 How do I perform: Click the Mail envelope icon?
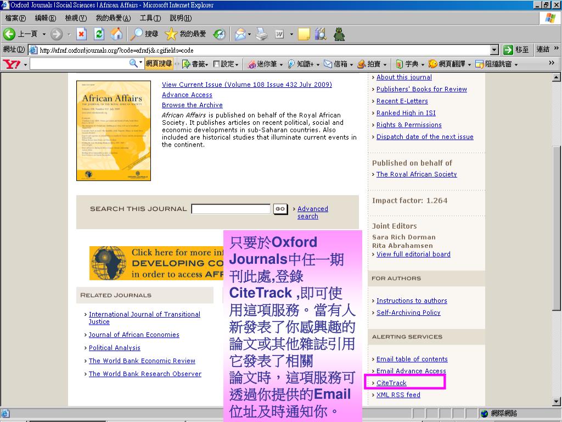click(240, 34)
